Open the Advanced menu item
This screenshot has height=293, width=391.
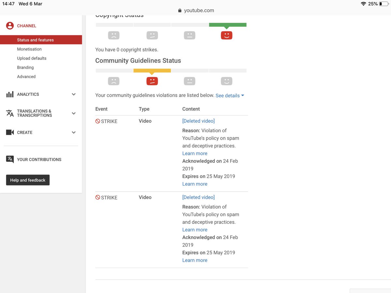point(26,77)
